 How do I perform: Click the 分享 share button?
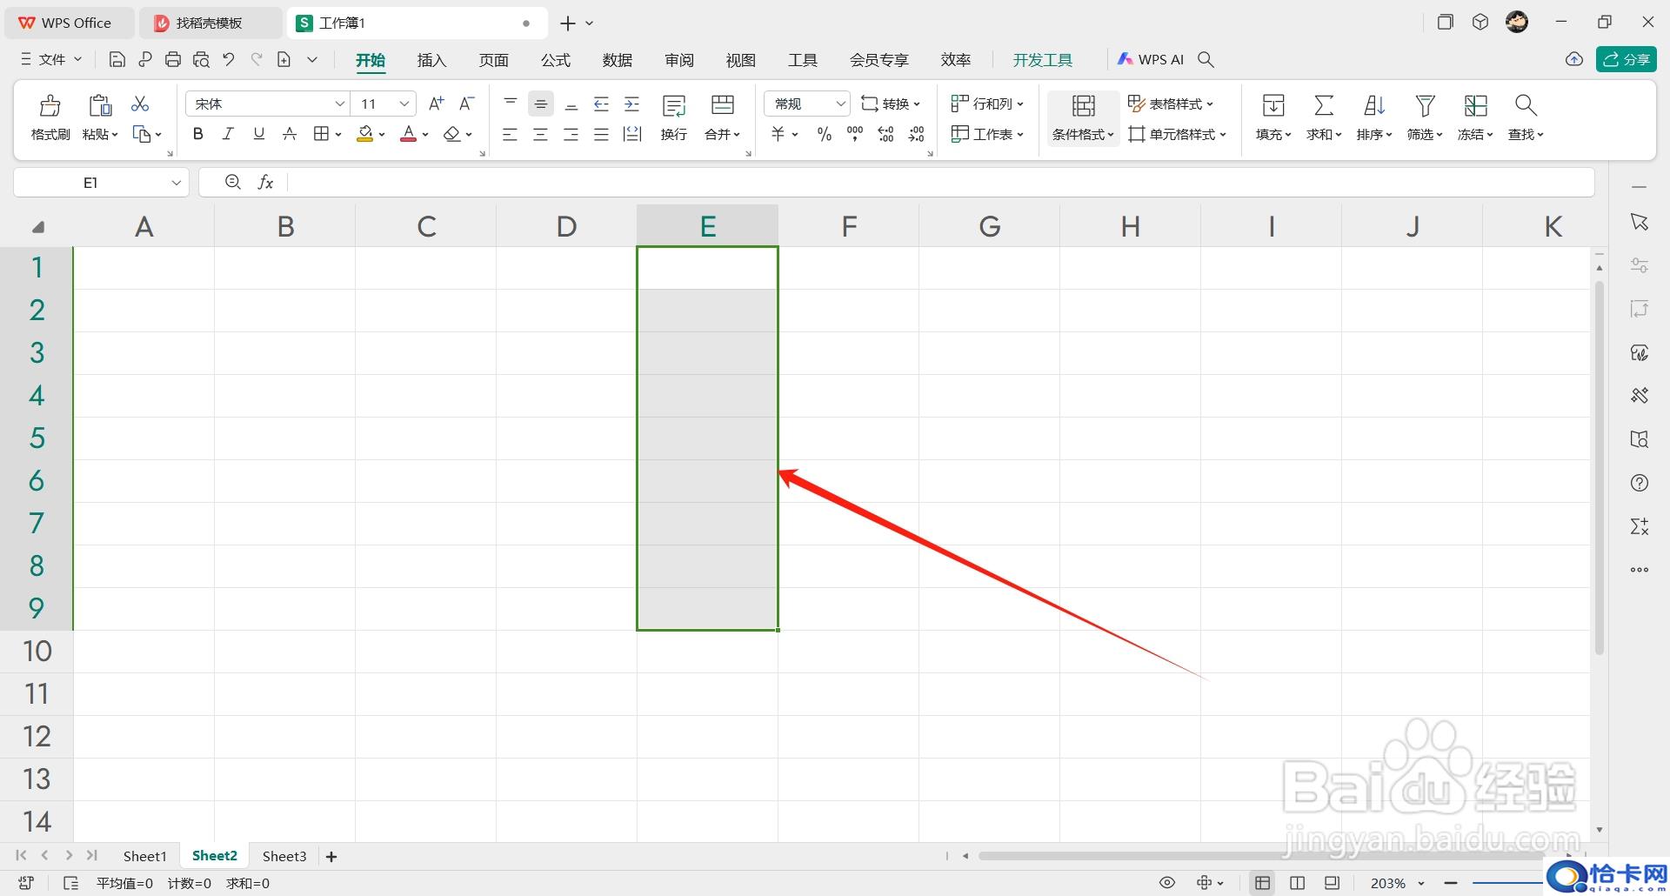click(x=1627, y=59)
